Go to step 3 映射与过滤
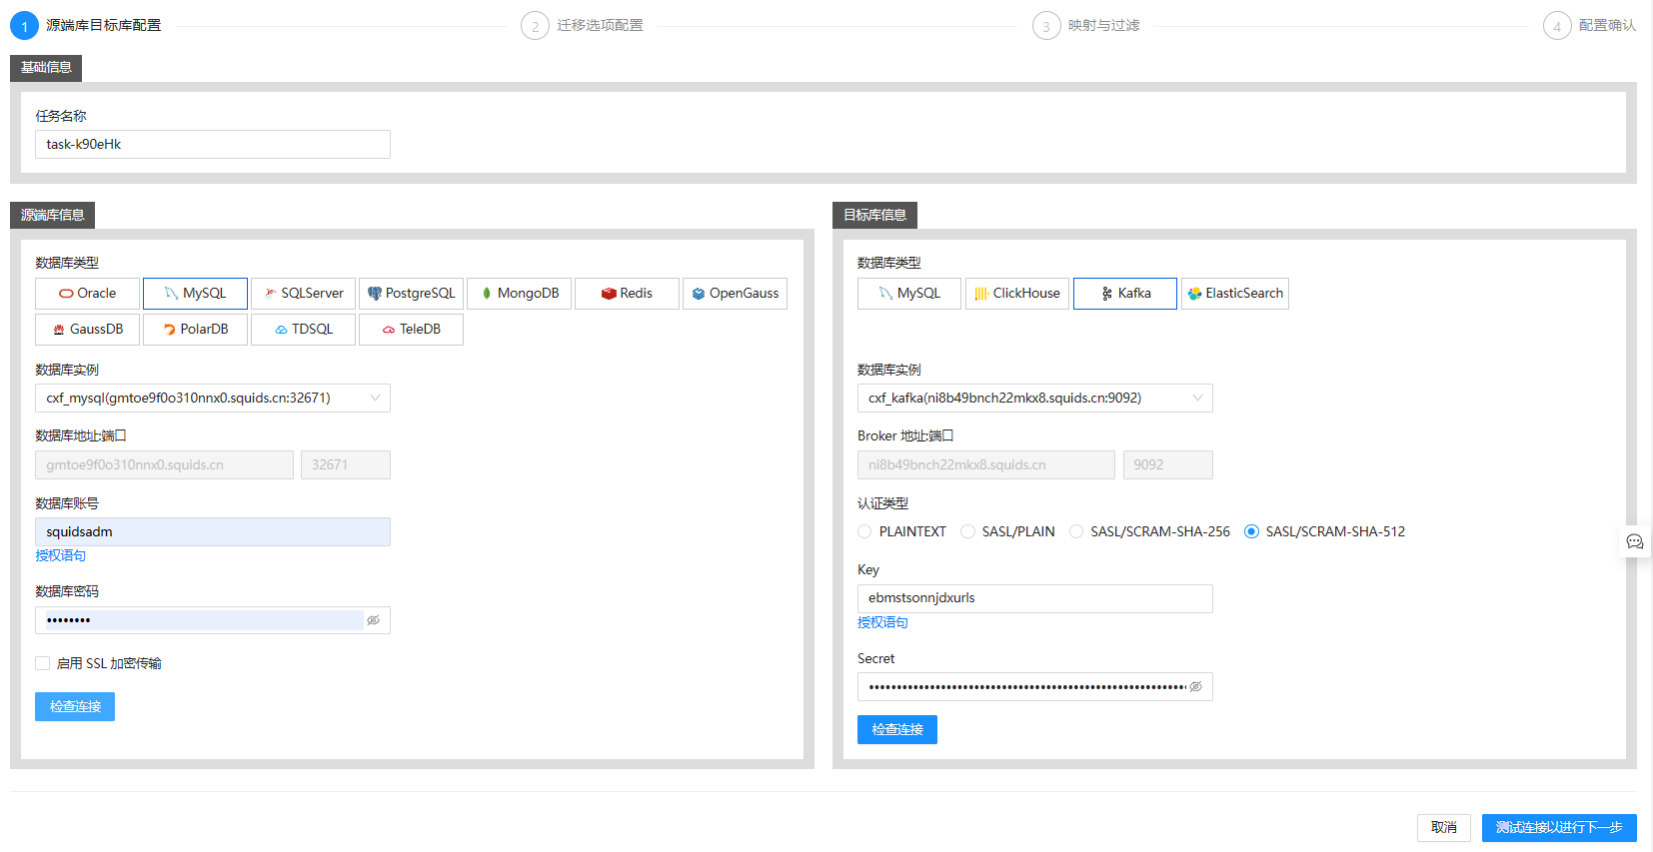 coord(1086,25)
